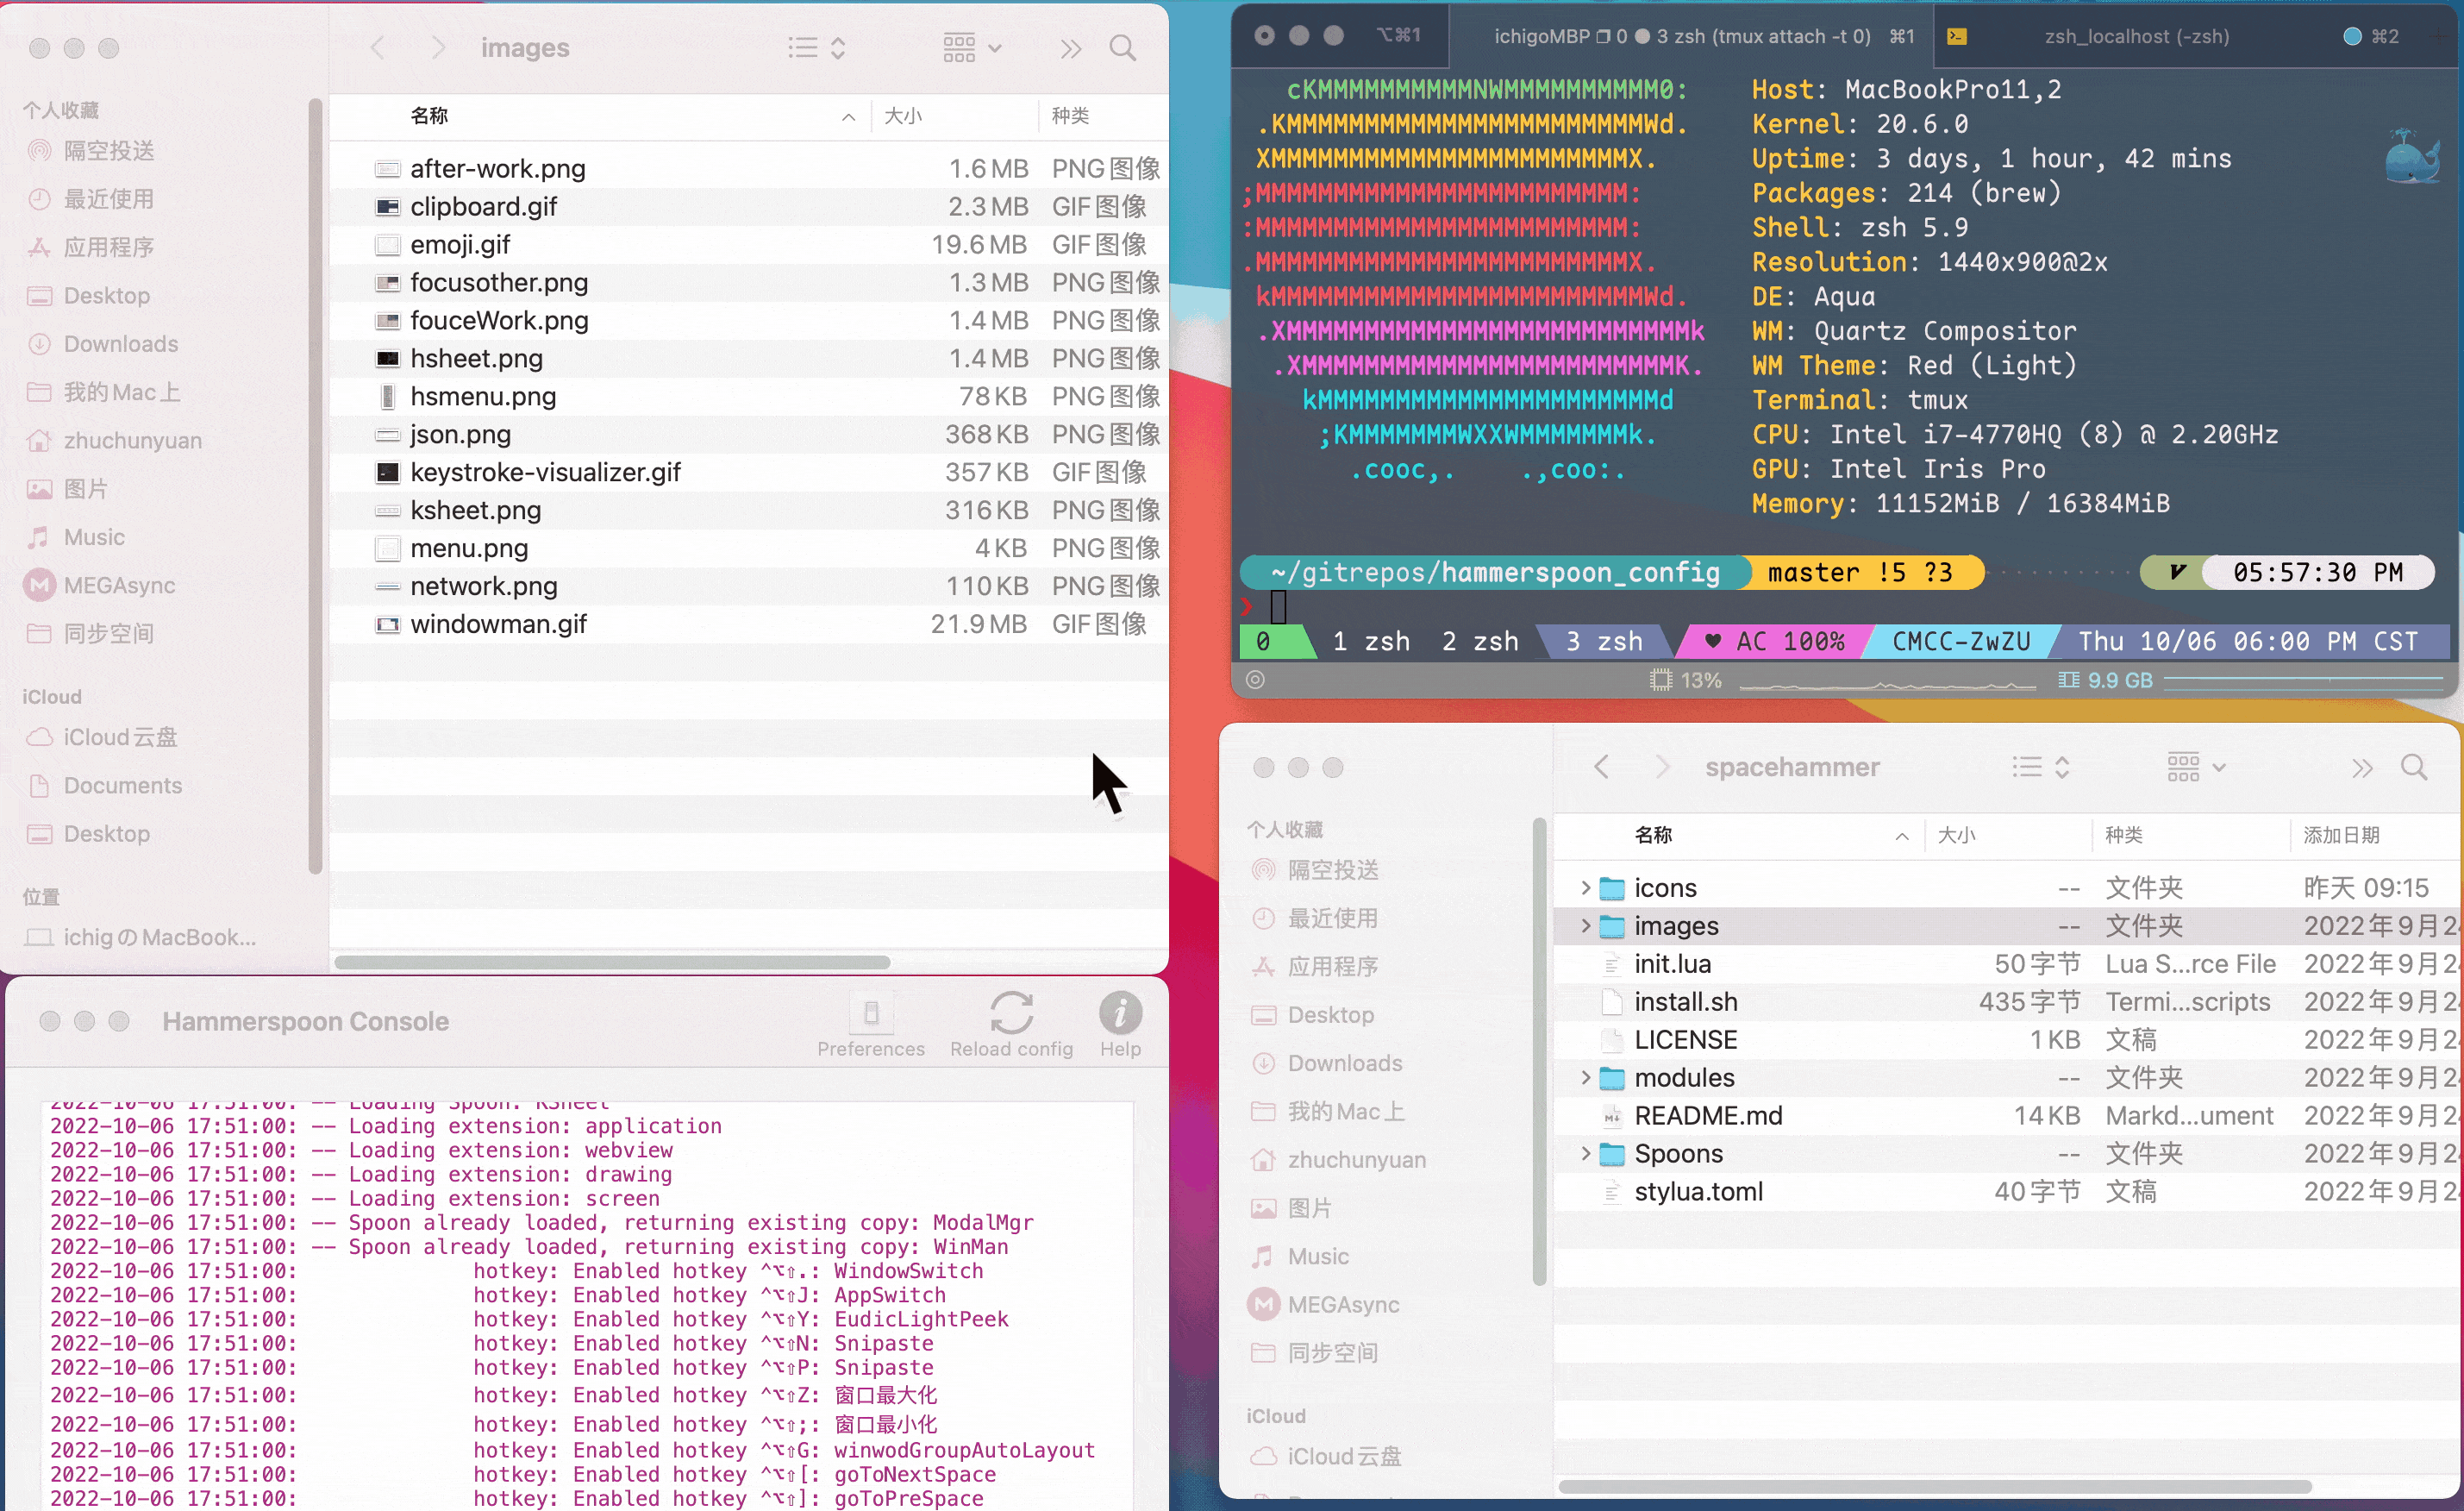The height and width of the screenshot is (1511, 2464).
Task: Switch to ichigoMBP tmux attach tab
Action: pos(1682,36)
